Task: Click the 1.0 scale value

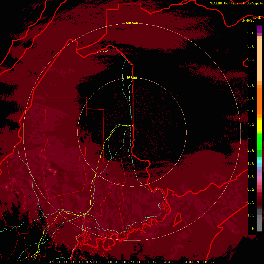Action: tap(251, 176)
